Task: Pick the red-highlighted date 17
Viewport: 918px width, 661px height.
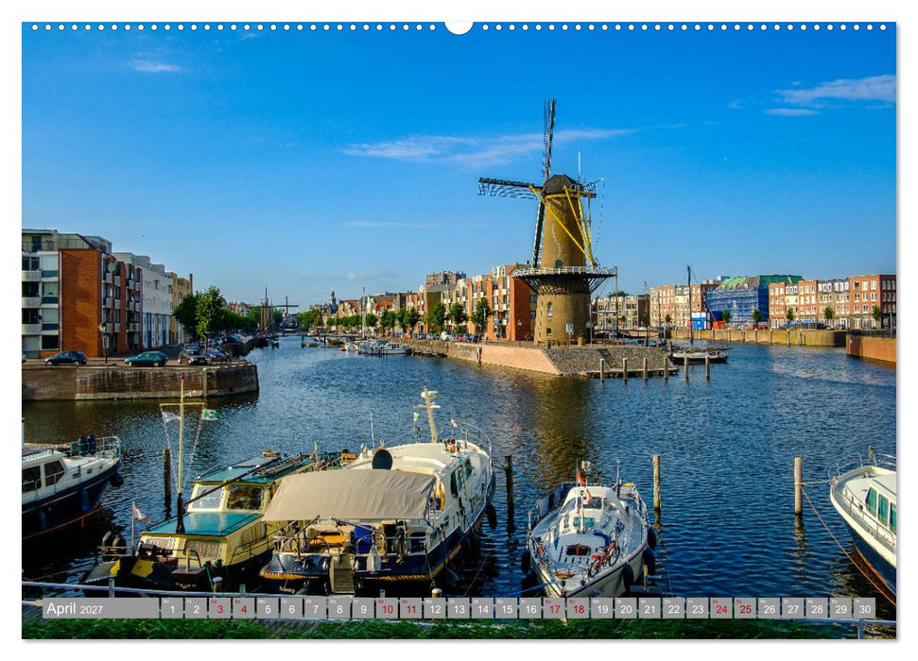Action: (554, 608)
